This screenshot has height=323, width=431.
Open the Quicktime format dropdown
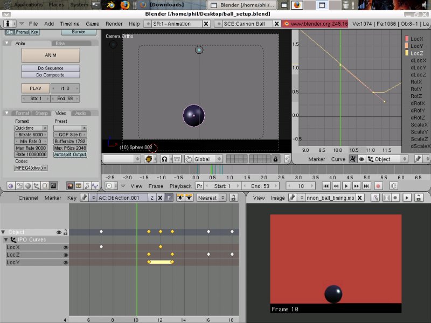tap(31, 128)
